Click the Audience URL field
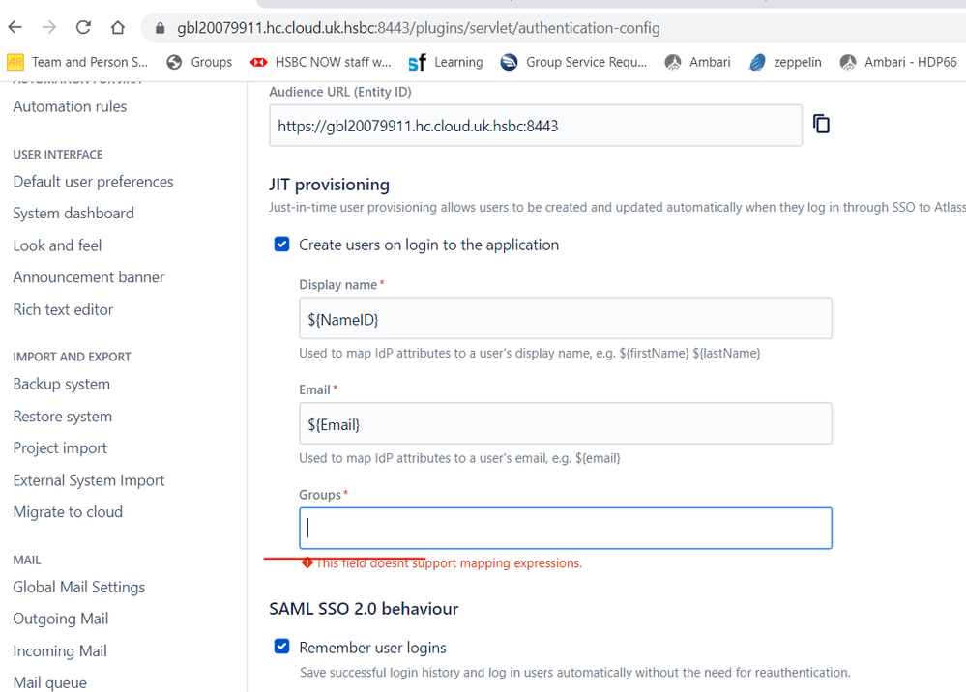Screen dimensions: 966x692 pos(536,126)
